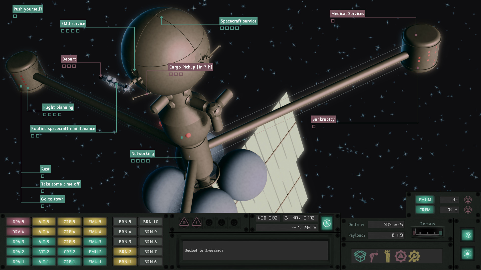Viewport: 481px width, 270px height.
Task: Check the box under Medical Services
Action: pos(333,21)
